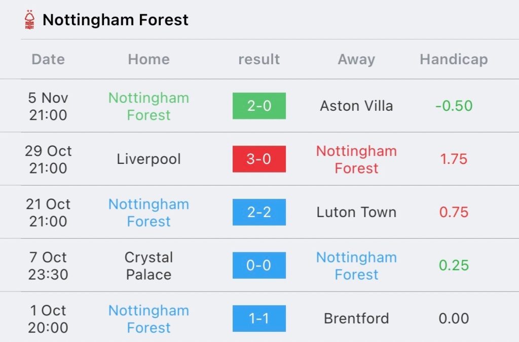
Task: Open the red 3-0 result badge
Action: [259, 159]
